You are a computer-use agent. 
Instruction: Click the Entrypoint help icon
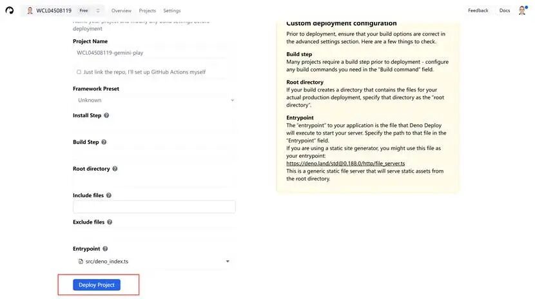105,249
